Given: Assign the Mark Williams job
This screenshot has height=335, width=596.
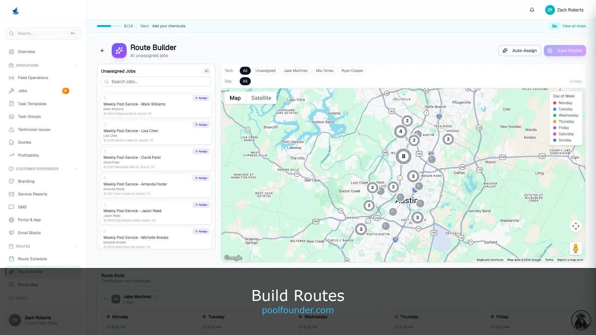Looking at the screenshot, I should tap(201, 98).
